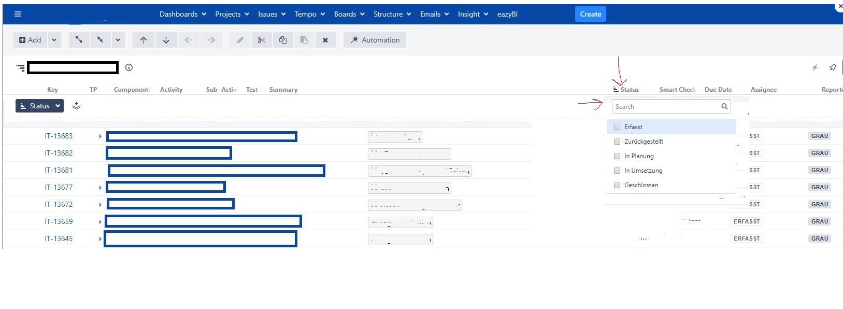Cut selection with the scissors icon
This screenshot has height=309, width=843.
(262, 40)
